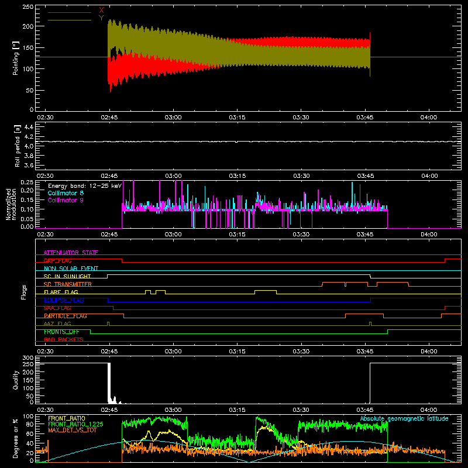Click the red 'X' legend label

point(101,11)
